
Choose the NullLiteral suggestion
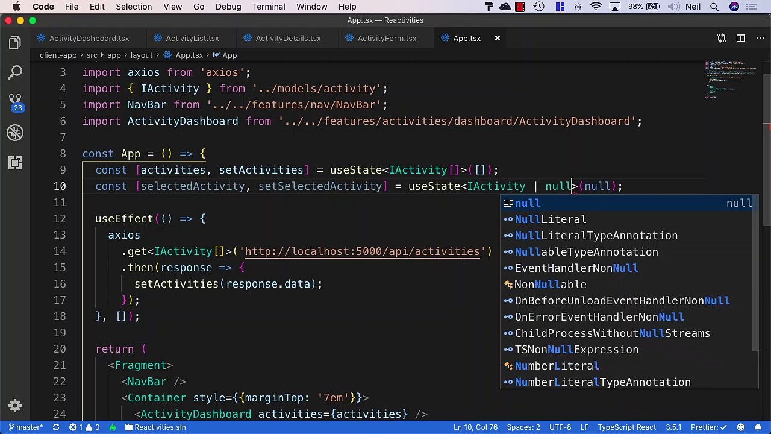tap(627, 219)
